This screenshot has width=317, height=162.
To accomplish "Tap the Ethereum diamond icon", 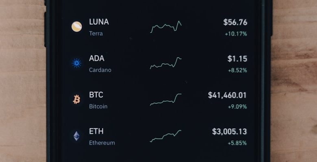I will (x=77, y=136).
